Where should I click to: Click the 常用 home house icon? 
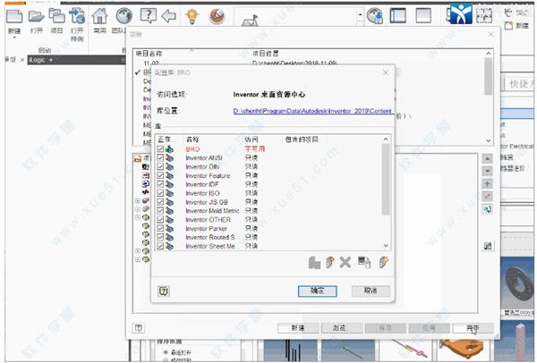(99, 16)
